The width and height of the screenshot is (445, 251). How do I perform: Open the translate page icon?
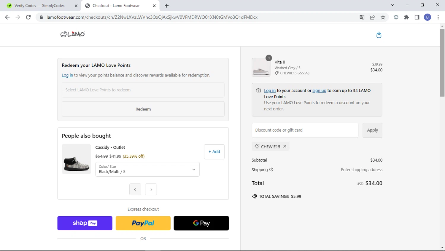coord(362,17)
